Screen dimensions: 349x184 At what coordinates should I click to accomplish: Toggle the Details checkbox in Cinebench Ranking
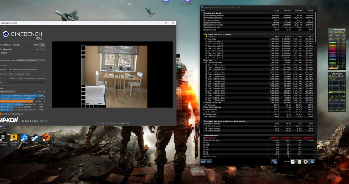click(44, 92)
